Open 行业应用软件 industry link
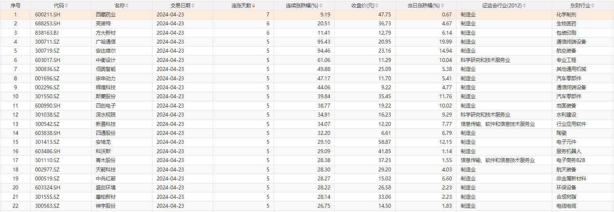This screenshot has height=212, width=614. tap(571, 124)
